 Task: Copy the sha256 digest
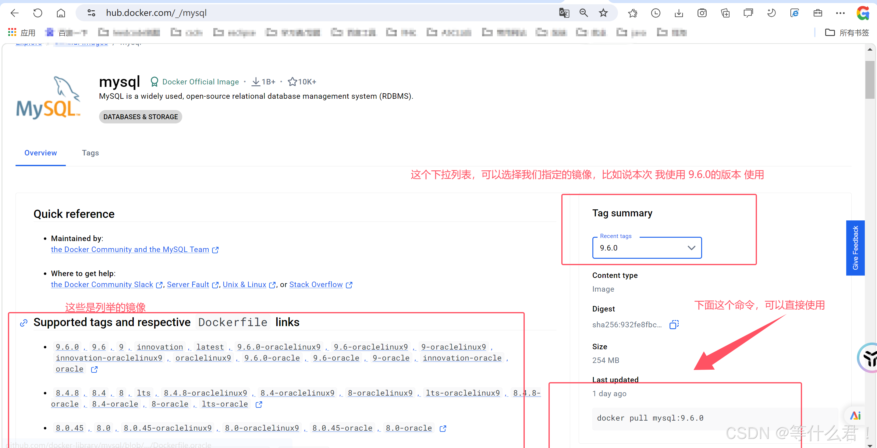tap(674, 325)
